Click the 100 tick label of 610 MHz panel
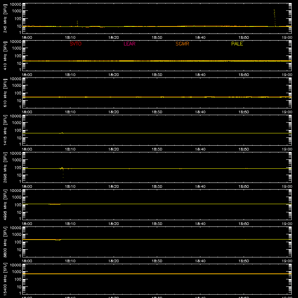The width and height of the screenshot is (298, 298). [x=18, y=93]
